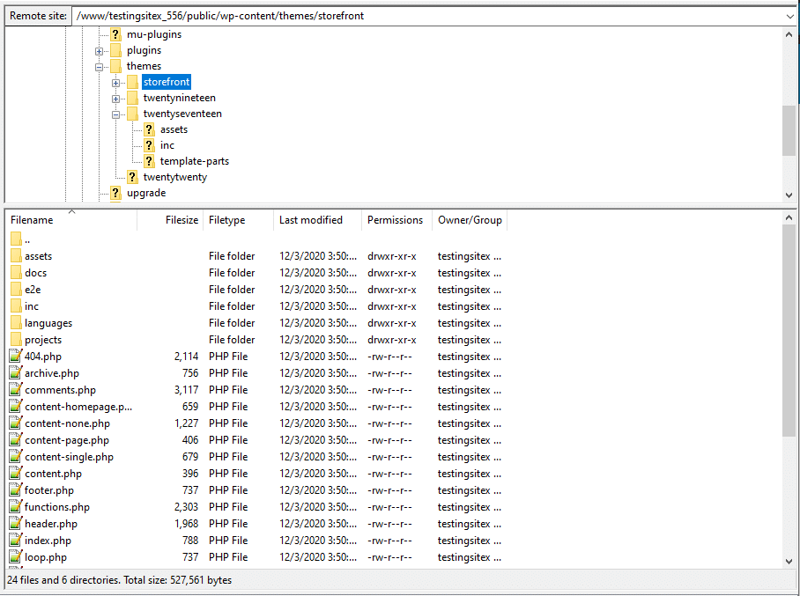Image resolution: width=800 pixels, height=596 pixels.
Task: Select the languages folder icon
Action: click(x=16, y=322)
